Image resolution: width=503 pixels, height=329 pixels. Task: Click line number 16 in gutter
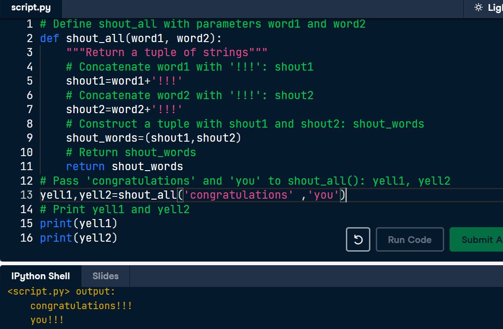[27, 238]
